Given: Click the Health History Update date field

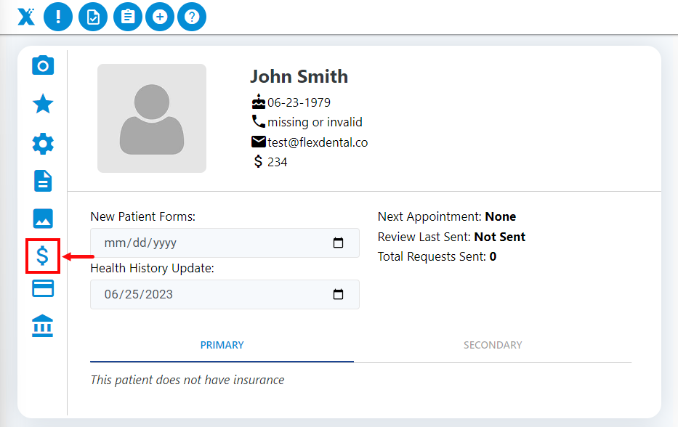Looking at the screenshot, I should 225,294.
